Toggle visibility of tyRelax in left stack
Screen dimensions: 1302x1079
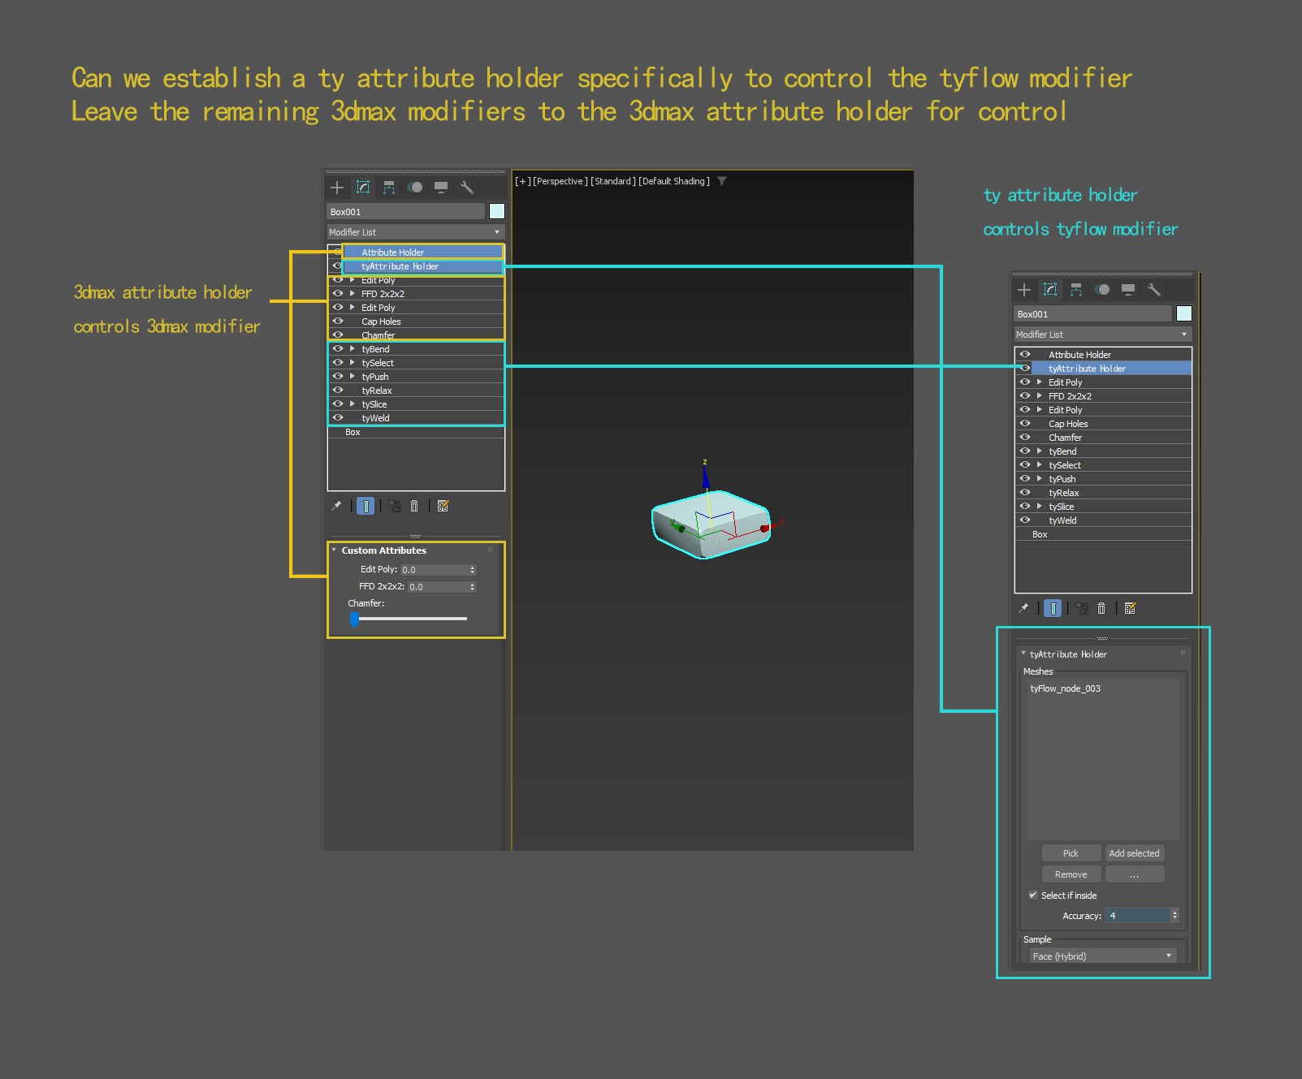[x=338, y=391]
